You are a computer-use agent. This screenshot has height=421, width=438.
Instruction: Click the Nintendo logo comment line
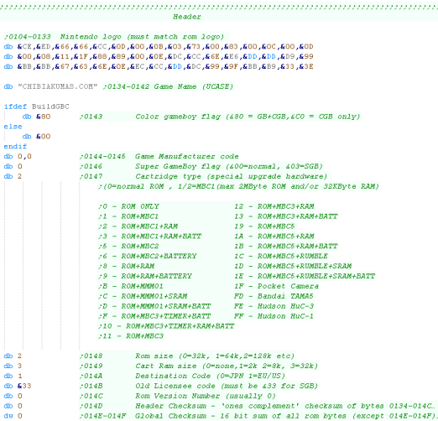[x=114, y=37]
